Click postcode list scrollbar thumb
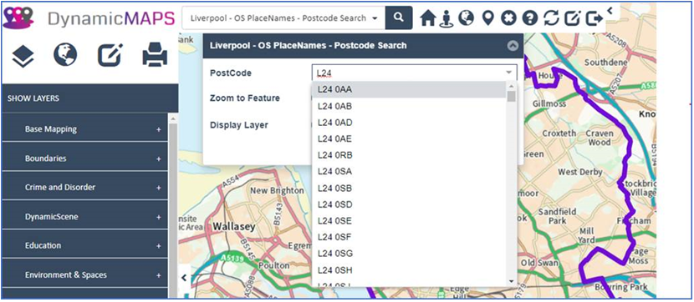Screen dimensions: 694x302 511,96
